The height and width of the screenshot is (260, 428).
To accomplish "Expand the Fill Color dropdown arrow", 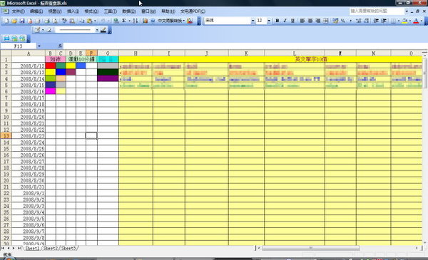I will coord(410,21).
